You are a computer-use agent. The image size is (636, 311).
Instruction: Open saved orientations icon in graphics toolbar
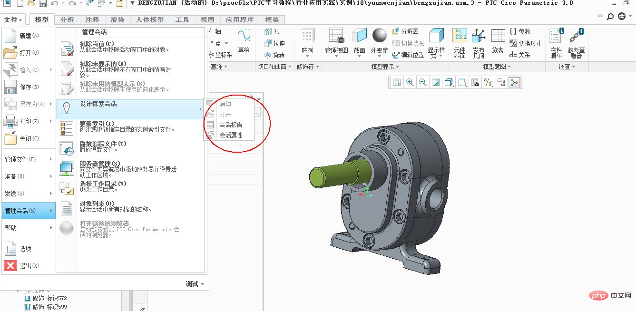pos(461,83)
